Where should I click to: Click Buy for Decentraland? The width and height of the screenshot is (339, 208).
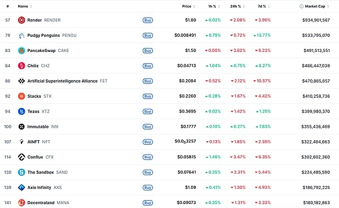tap(147, 202)
